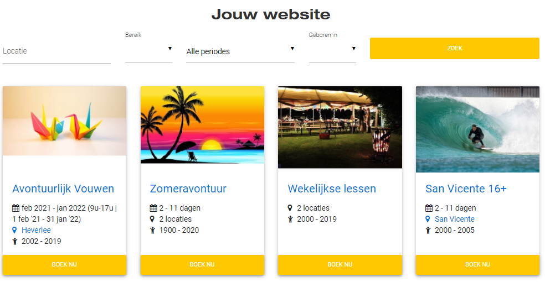Click person icon beside 1900 - 2020
545x282 pixels.
(152, 231)
